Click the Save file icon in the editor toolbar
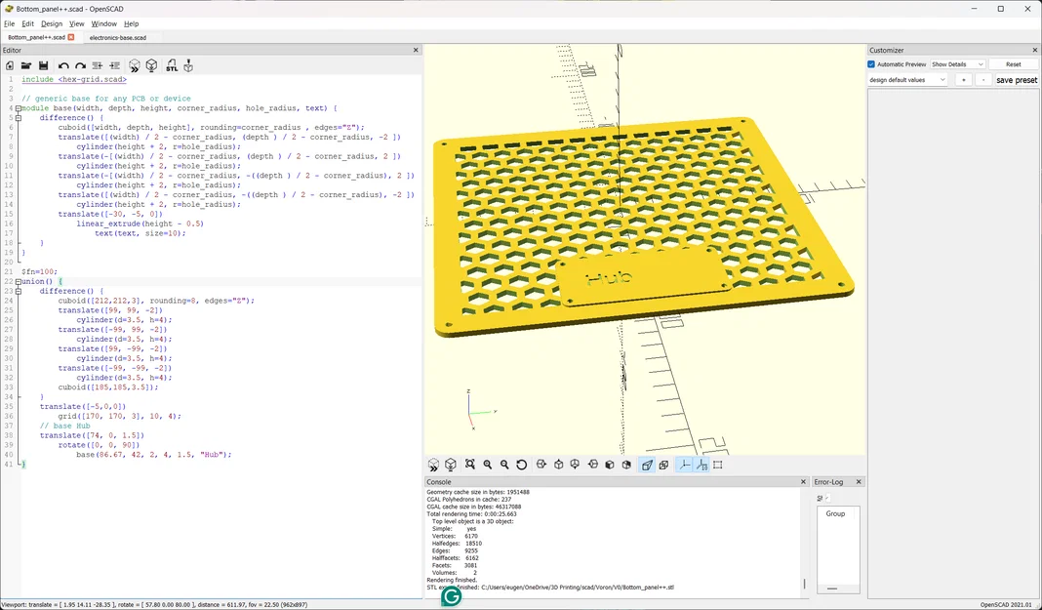The image size is (1042, 610). tap(43, 65)
